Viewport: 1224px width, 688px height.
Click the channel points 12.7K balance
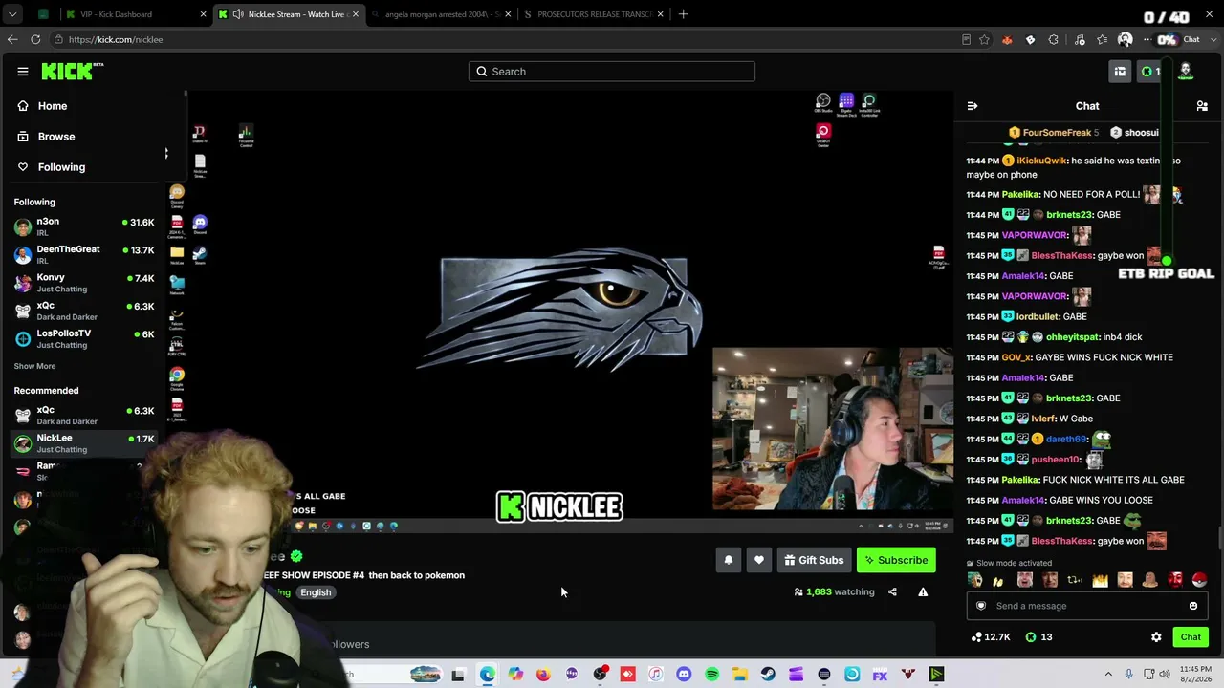pyautogui.click(x=991, y=637)
